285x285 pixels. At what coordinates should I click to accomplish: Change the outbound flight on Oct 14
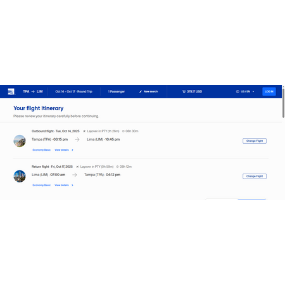(255, 141)
